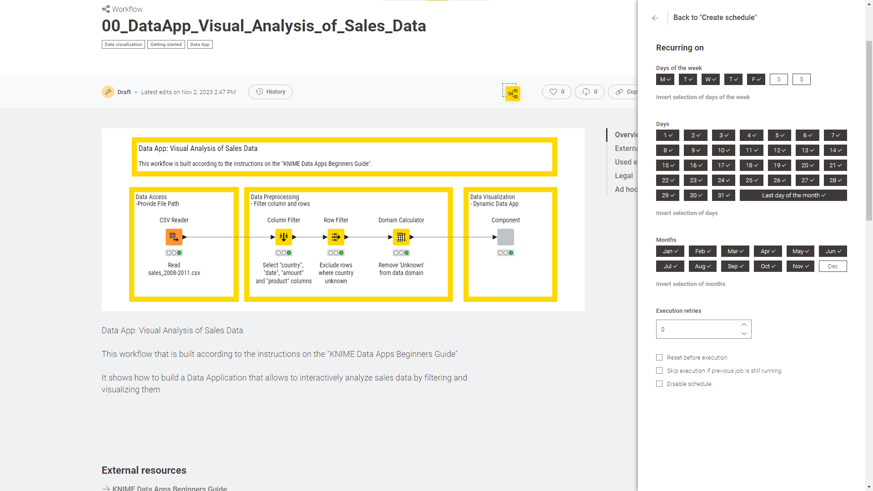Click the back arrow navigation icon
The image size is (873, 491).
(655, 18)
